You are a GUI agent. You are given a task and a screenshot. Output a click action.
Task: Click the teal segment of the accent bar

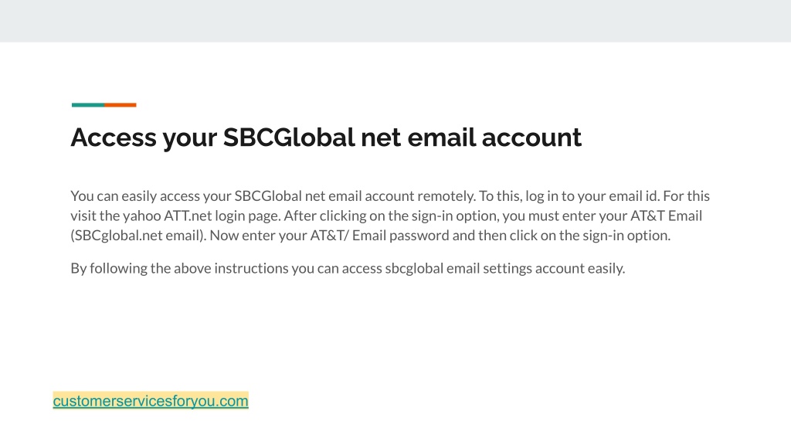pyautogui.click(x=88, y=105)
